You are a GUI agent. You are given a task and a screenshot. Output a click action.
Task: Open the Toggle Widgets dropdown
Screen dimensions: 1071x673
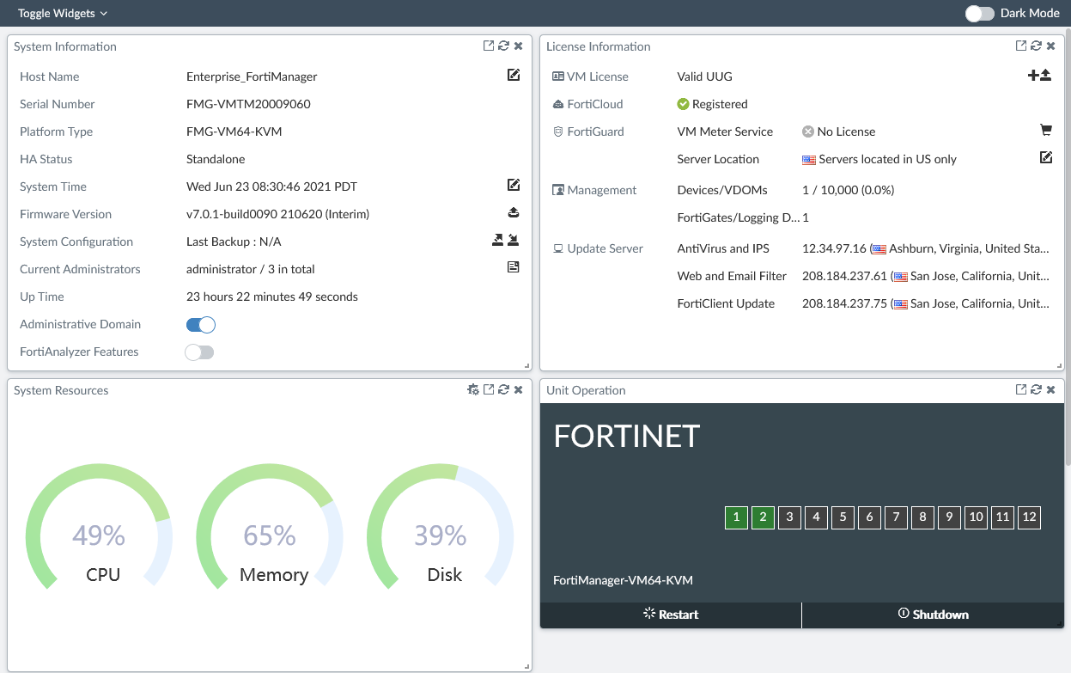point(60,13)
